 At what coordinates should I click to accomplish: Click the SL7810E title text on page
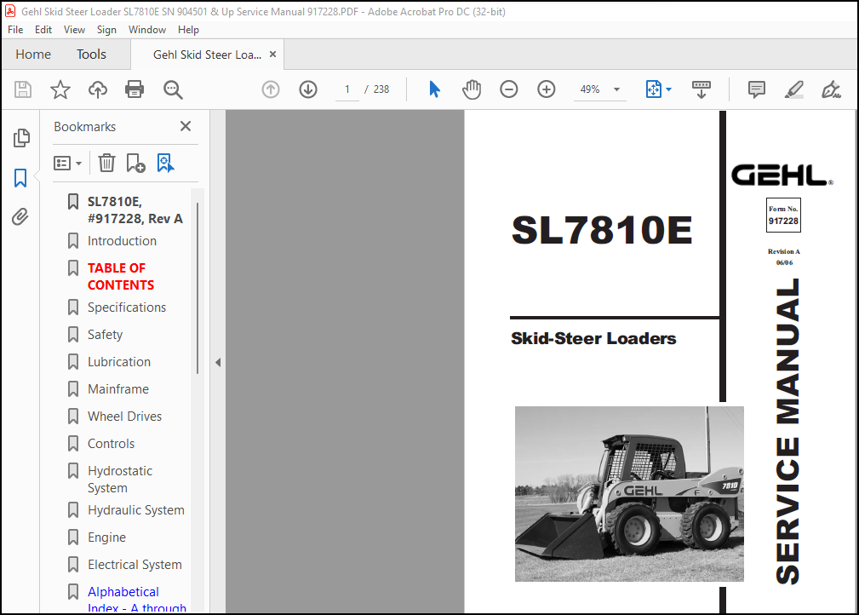click(602, 230)
